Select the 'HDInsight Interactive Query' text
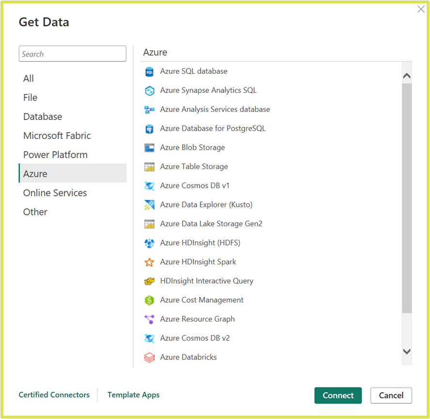This screenshot has height=419, width=430. click(207, 281)
